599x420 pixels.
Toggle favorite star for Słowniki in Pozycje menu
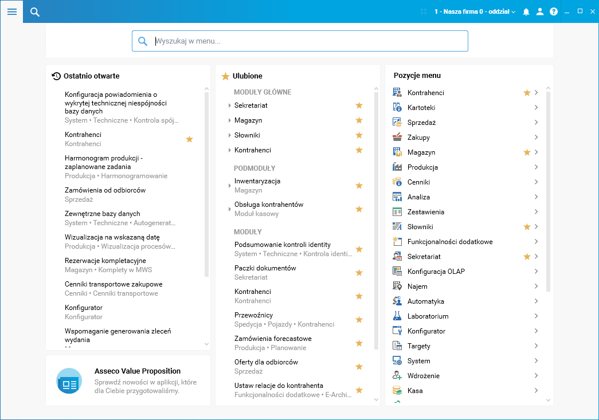(x=527, y=226)
